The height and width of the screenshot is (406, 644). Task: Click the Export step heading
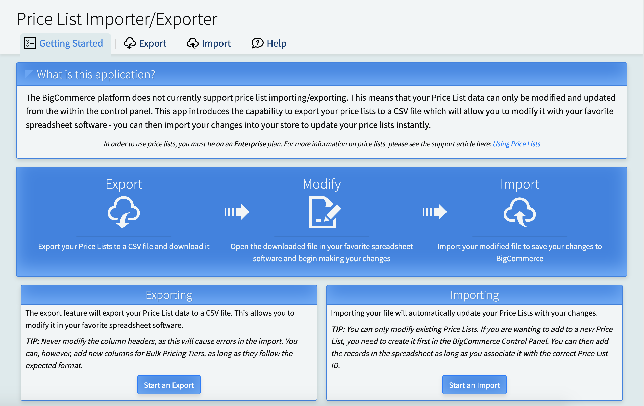click(x=124, y=184)
